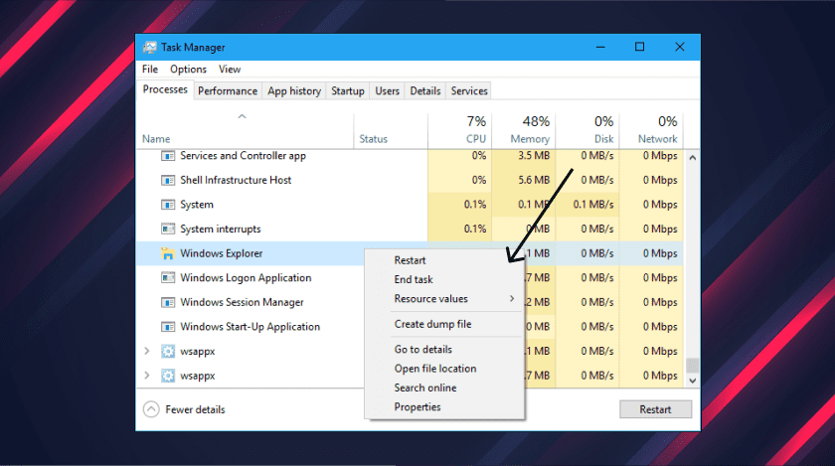Switch to the Services tab
835x466 pixels.
469,91
